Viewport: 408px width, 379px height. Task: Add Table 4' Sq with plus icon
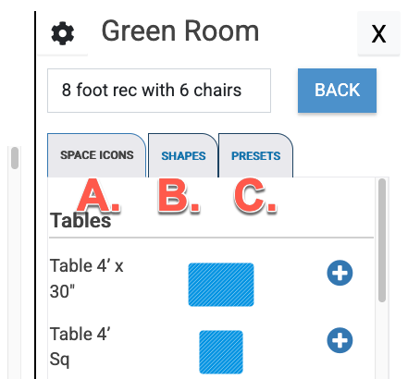[x=340, y=340]
